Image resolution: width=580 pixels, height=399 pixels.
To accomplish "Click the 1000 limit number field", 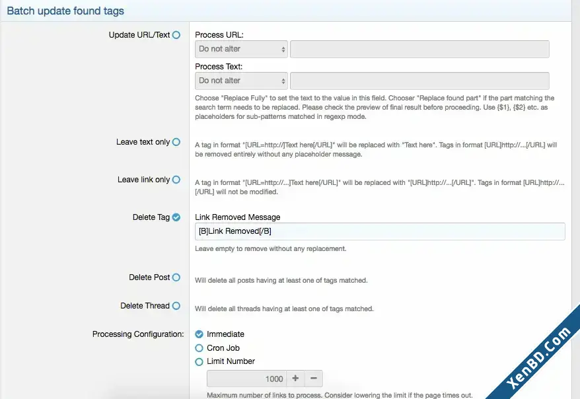I will tap(246, 379).
